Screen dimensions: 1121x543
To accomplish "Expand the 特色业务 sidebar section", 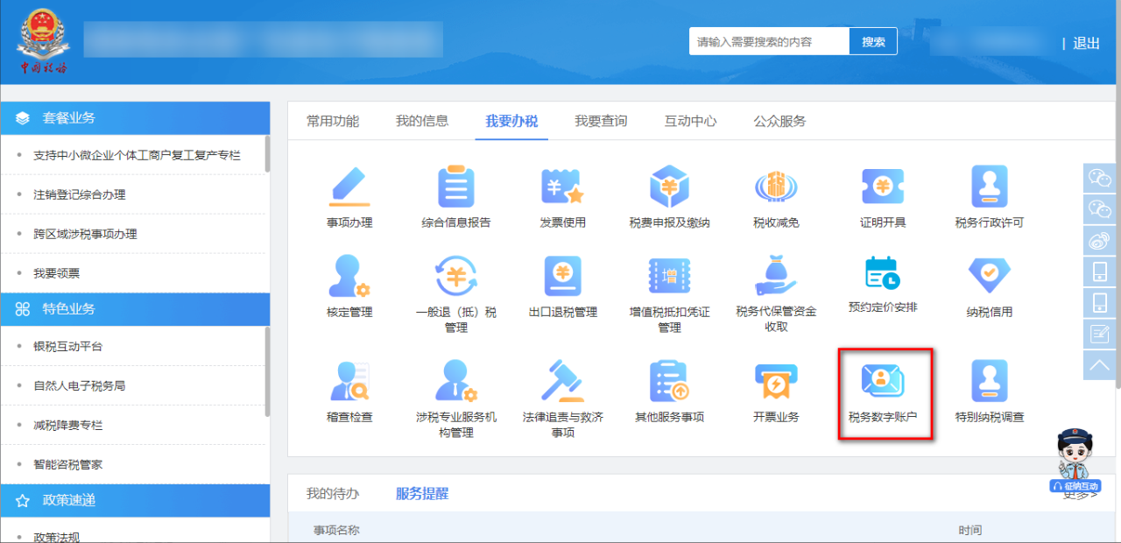I will pyautogui.click(x=135, y=309).
